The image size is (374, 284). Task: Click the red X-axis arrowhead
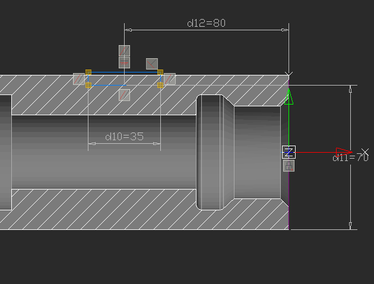pyautogui.click(x=343, y=152)
